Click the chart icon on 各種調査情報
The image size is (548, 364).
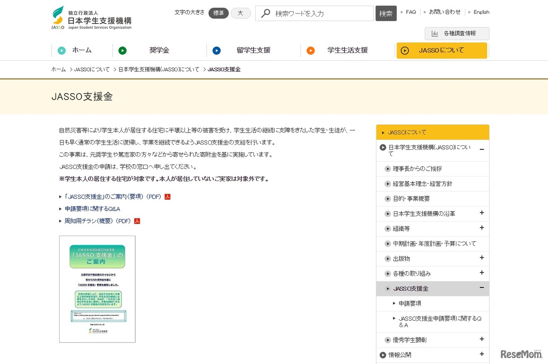(x=435, y=33)
